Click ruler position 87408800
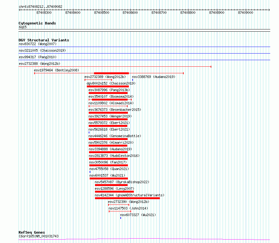279x243 pixels. 188,13
